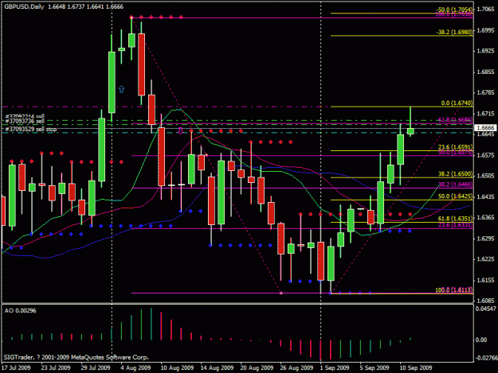Select Fibonacci label 50.0 (1.6425)
The image size is (498, 373).
(x=455, y=196)
